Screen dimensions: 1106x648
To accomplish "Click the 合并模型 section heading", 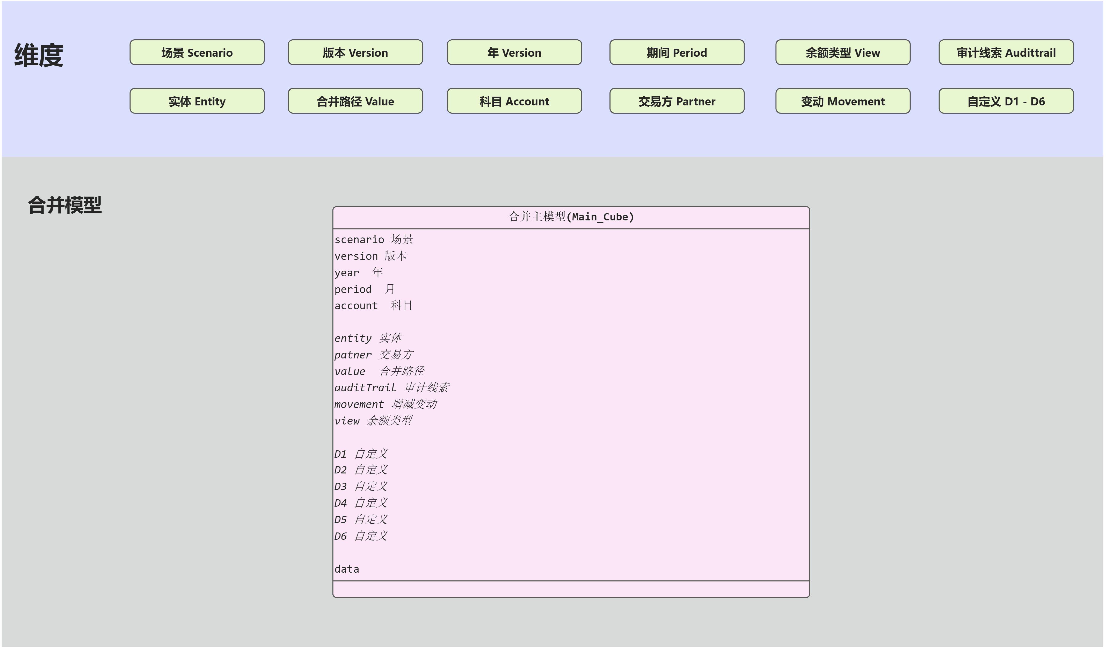I will coord(65,205).
